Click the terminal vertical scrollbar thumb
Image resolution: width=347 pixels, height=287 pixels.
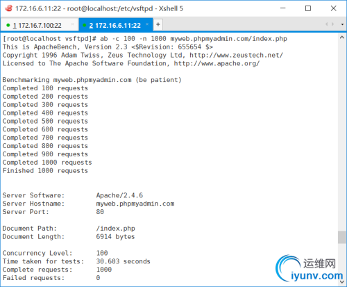click(341, 237)
